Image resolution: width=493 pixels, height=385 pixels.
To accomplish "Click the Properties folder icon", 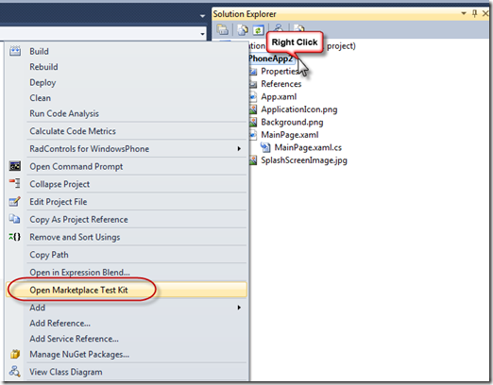I will (x=253, y=72).
